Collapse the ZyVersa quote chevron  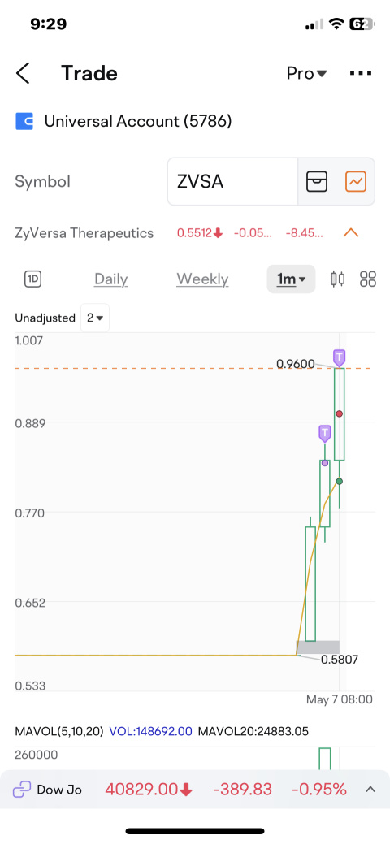[x=351, y=233]
